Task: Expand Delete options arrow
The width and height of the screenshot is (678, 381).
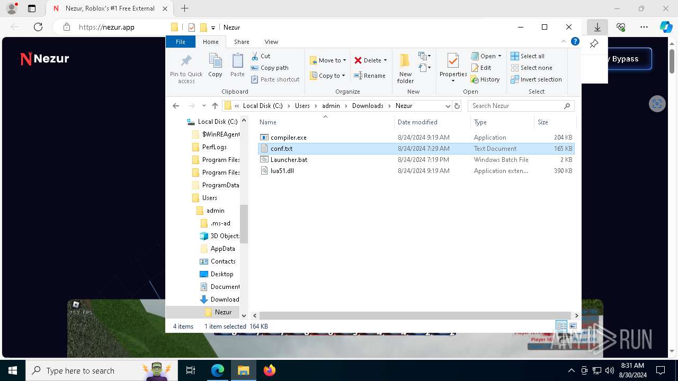Action: point(385,60)
